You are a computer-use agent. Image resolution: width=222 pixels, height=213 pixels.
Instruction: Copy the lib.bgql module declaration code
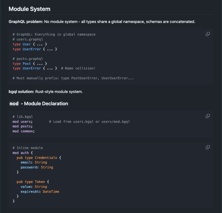coord(208,116)
